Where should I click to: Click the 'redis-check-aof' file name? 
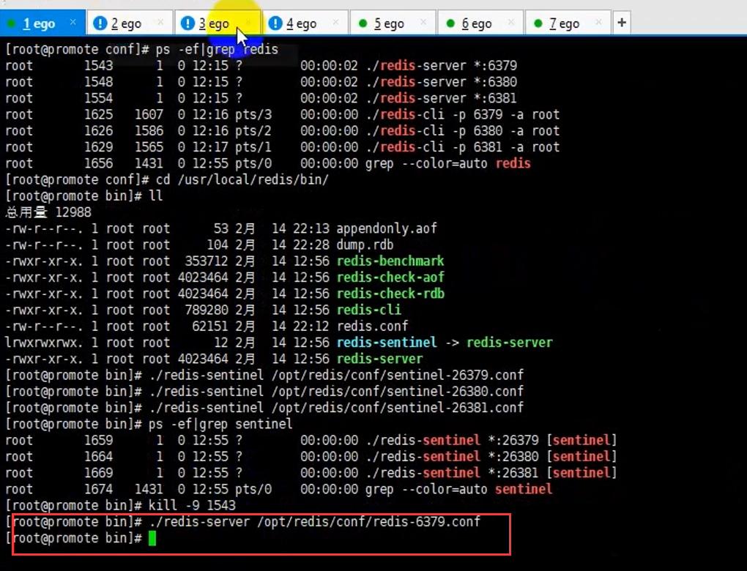pyautogui.click(x=390, y=277)
